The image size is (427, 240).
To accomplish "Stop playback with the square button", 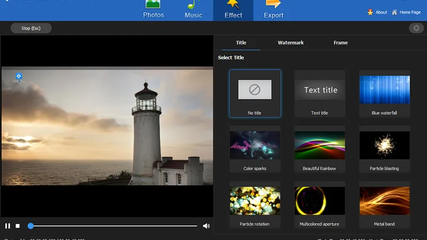I will pos(18,226).
